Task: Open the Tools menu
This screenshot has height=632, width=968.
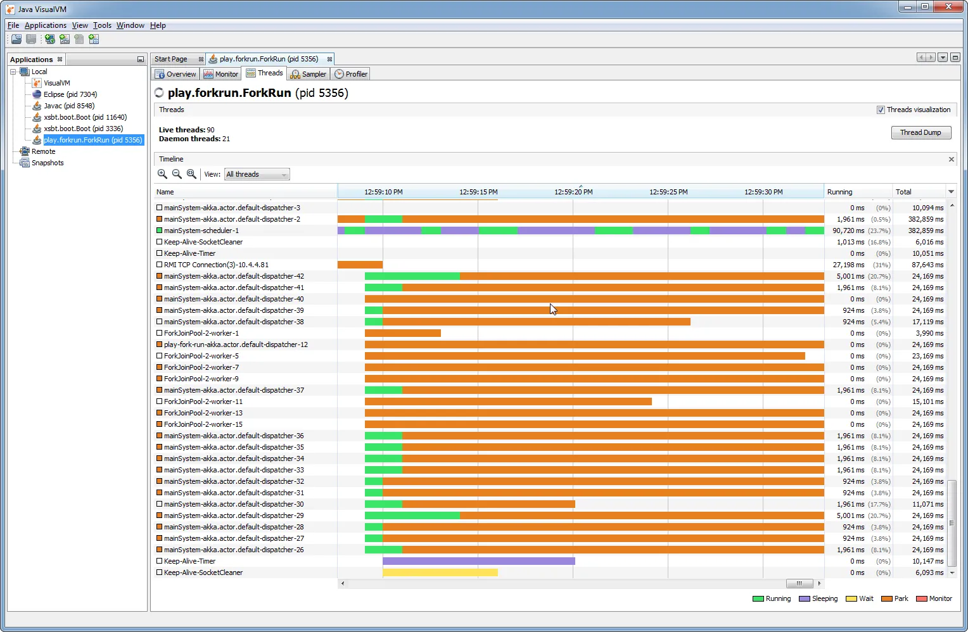Action: click(102, 25)
